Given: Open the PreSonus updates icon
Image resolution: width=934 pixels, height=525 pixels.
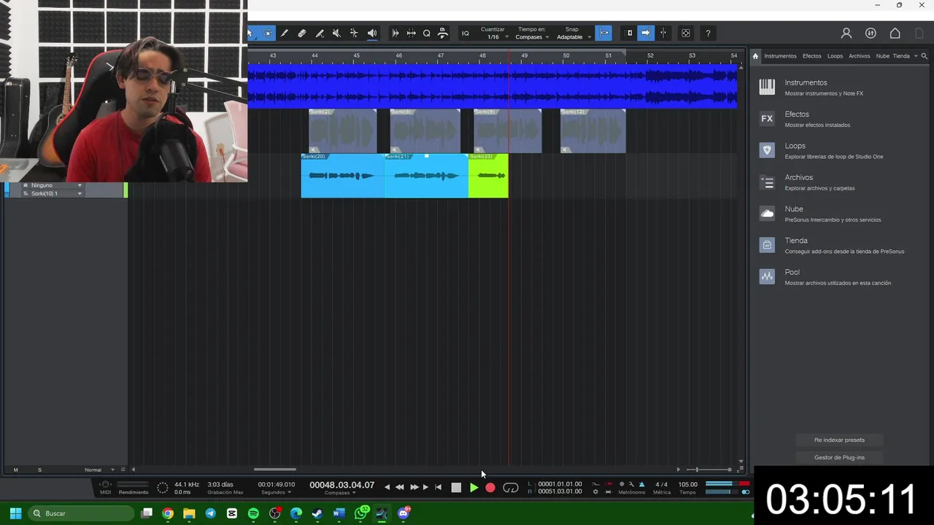Looking at the screenshot, I should pyautogui.click(x=871, y=33).
